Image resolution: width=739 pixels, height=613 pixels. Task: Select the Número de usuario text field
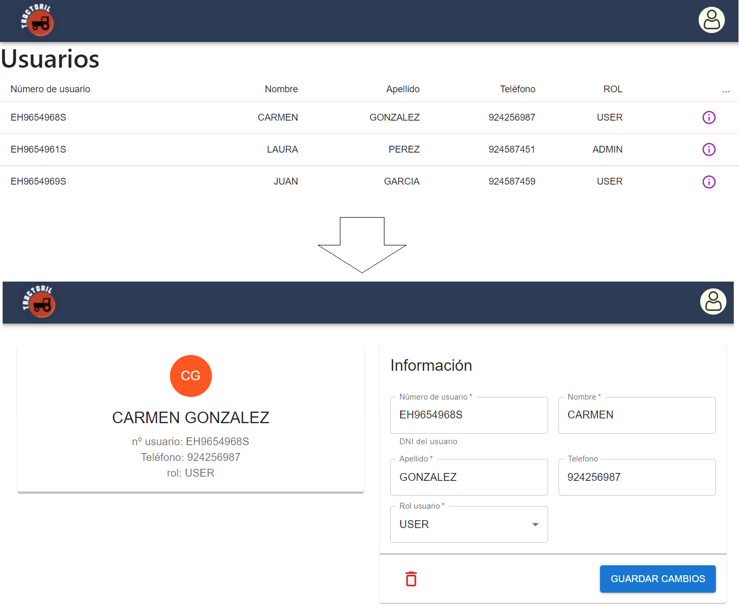pyautogui.click(x=468, y=415)
